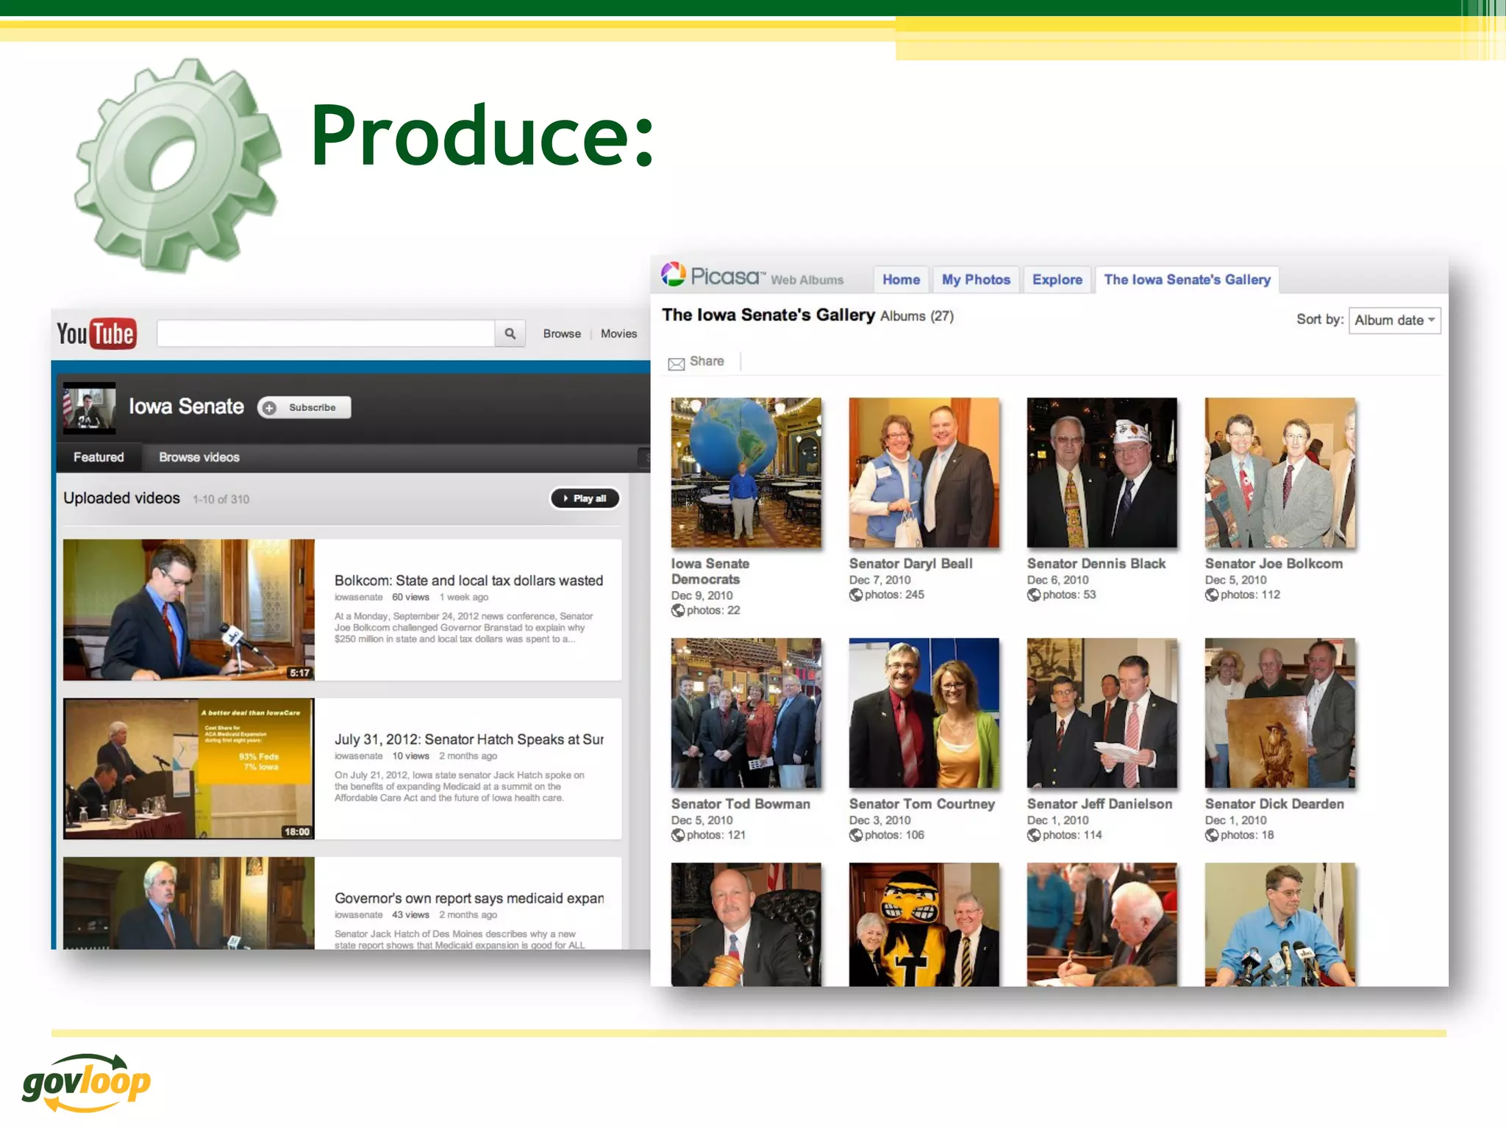Open album thumbnail with blue-shirt man at microphones
The image size is (1506, 1129).
point(1280,925)
